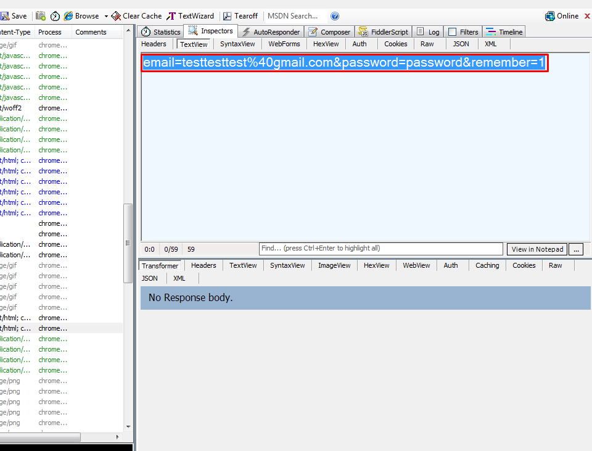Select the request HexView tab
The height and width of the screenshot is (451, 592).
(x=326, y=44)
